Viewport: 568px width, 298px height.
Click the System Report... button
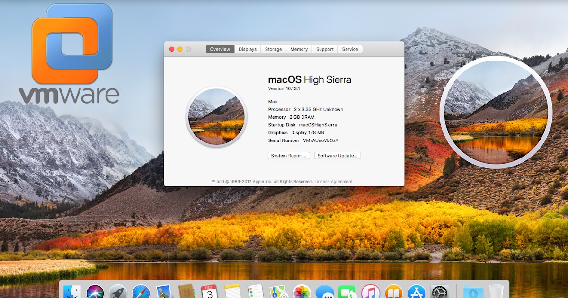289,156
